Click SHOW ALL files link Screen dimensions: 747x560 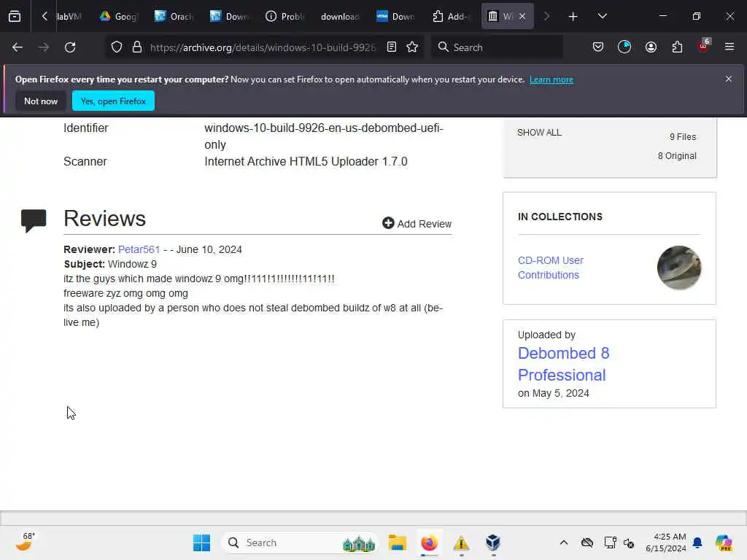(539, 133)
